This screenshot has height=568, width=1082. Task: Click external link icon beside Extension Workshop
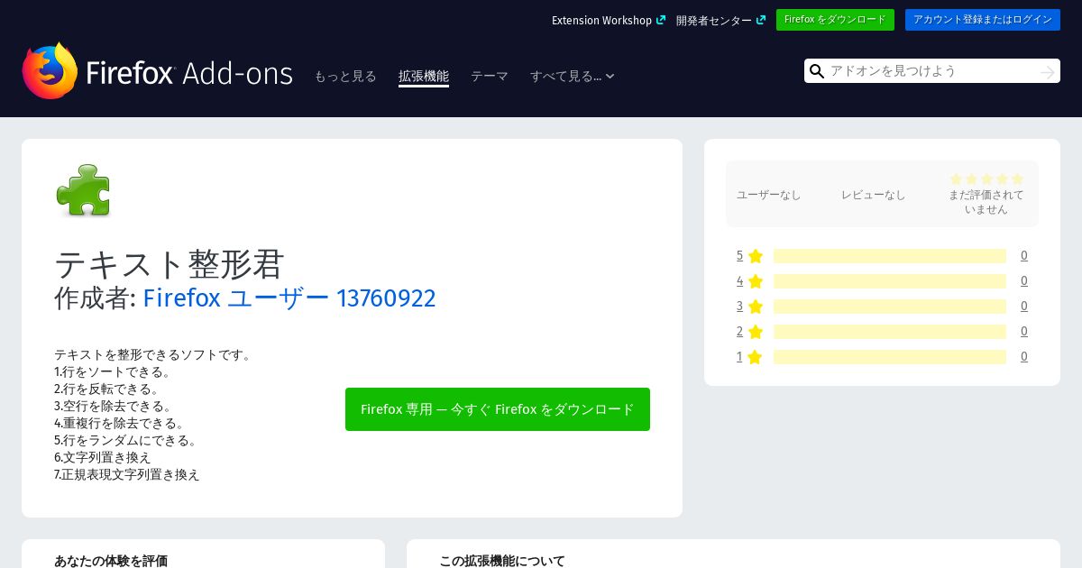click(x=661, y=20)
